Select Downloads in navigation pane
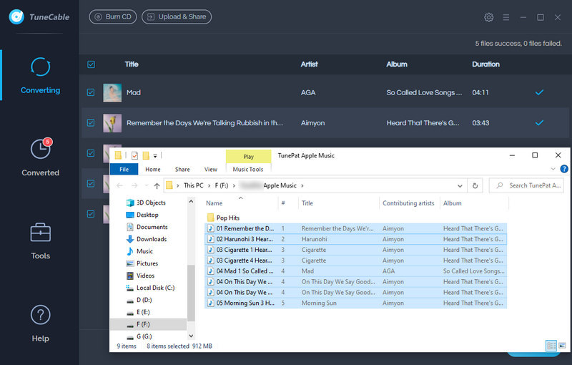Image resolution: width=572 pixels, height=365 pixels. pos(152,239)
